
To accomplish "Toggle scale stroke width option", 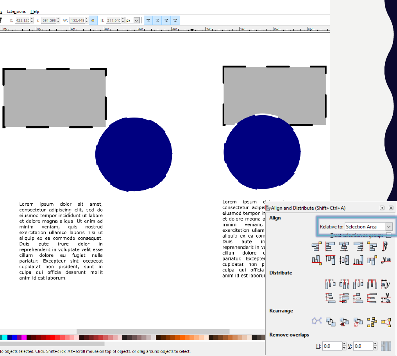I will point(148,20).
